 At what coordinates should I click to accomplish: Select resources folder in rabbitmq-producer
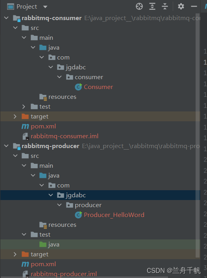coord(62,225)
